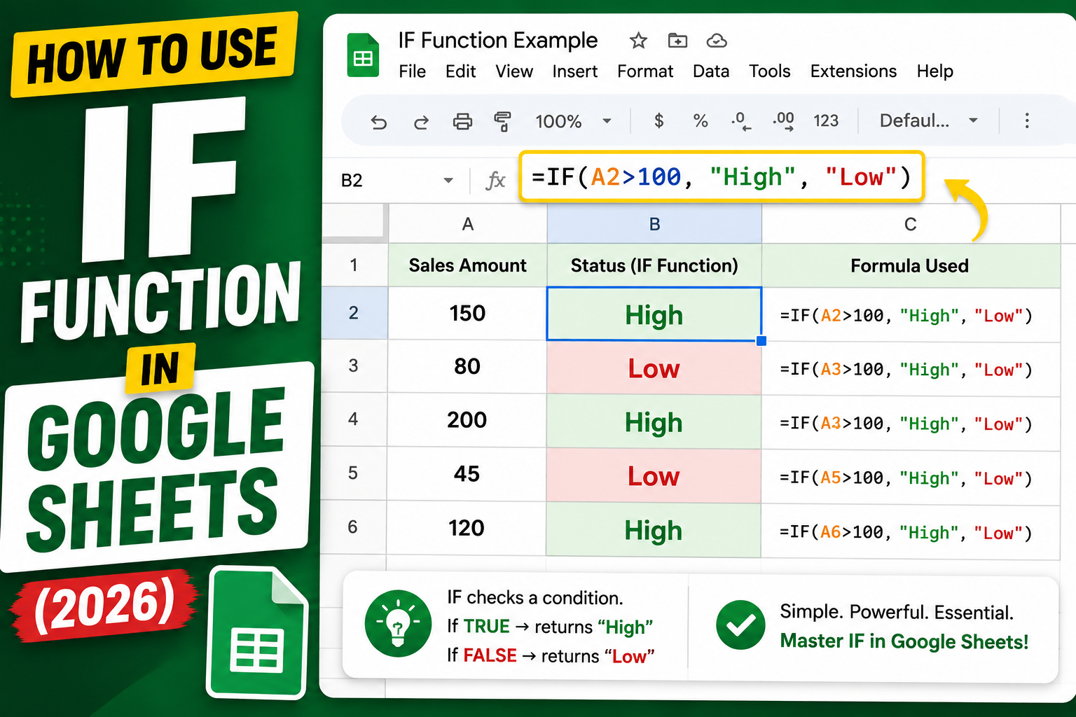Image resolution: width=1076 pixels, height=717 pixels.
Task: Select row 4 header
Action: click(354, 419)
